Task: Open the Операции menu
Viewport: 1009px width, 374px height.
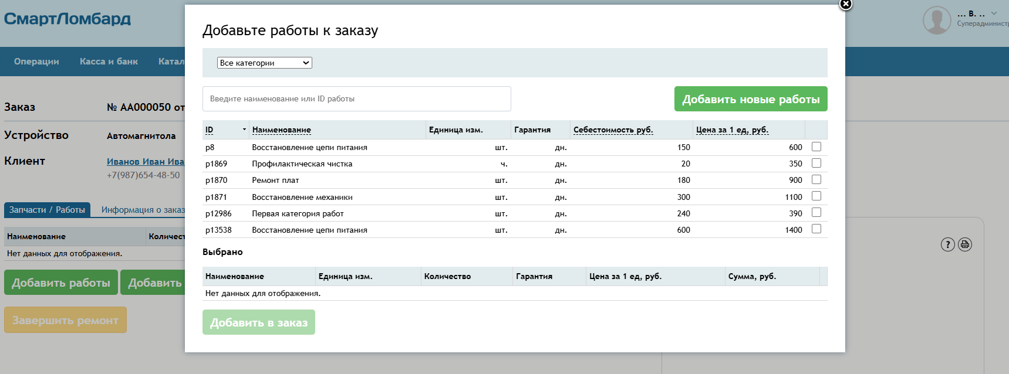Action: 36,62
